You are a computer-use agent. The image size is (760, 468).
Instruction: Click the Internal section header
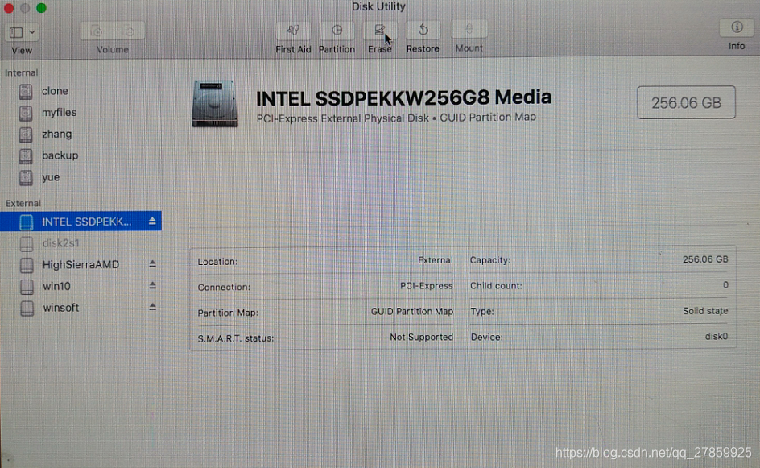(21, 72)
